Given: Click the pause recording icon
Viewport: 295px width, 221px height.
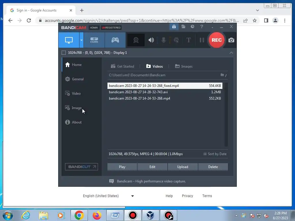Looking at the screenshot, I should (202, 40).
